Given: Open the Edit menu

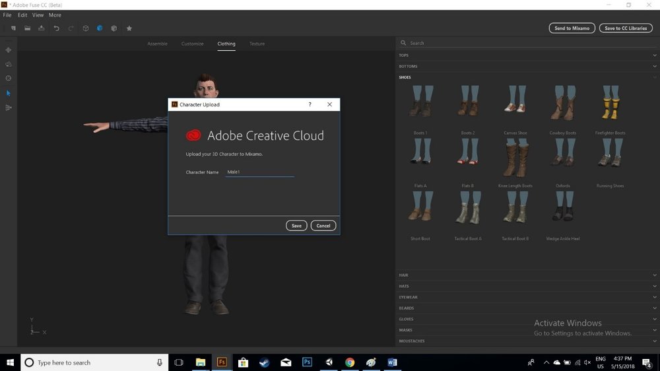Looking at the screenshot, I should pos(22,15).
